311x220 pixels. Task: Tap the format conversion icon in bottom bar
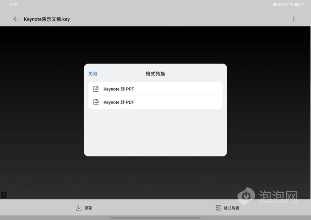(x=219, y=208)
